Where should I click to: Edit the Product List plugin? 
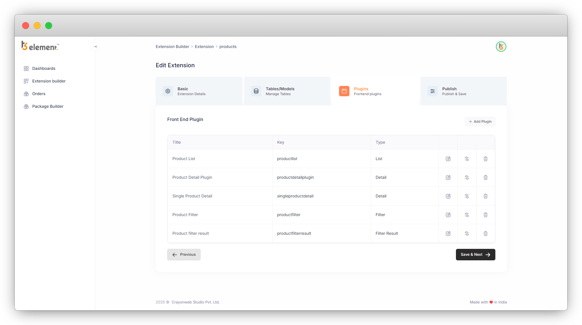tap(448, 159)
